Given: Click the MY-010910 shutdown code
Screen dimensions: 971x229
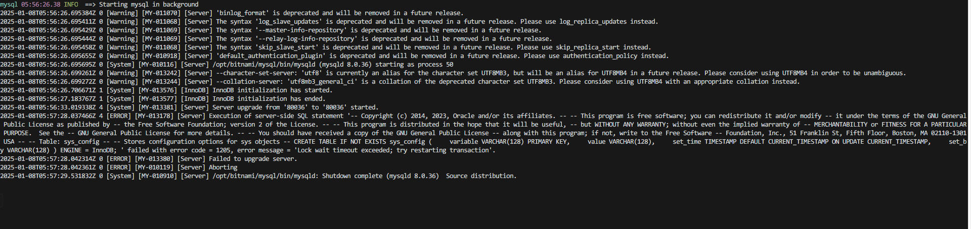Looking at the screenshot, I should point(158,176).
